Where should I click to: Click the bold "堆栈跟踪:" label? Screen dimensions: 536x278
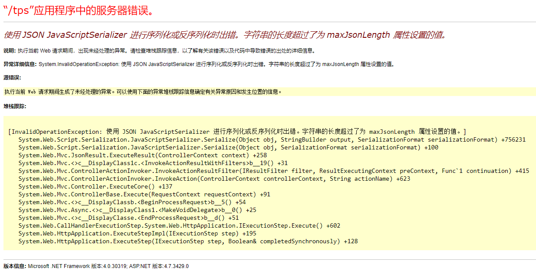point(15,106)
